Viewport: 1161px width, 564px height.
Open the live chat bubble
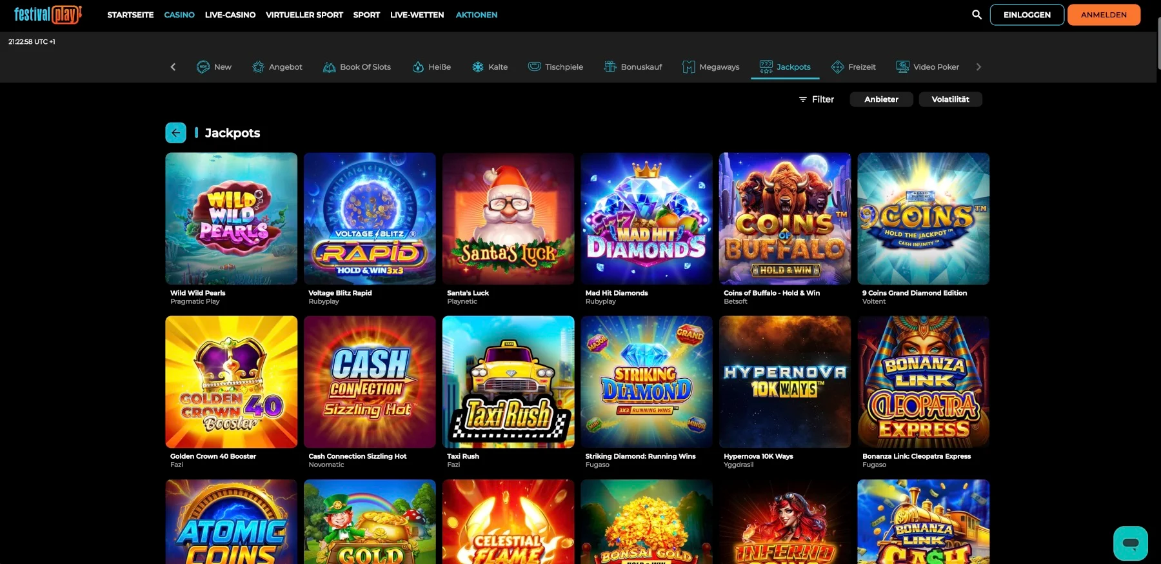1130,543
